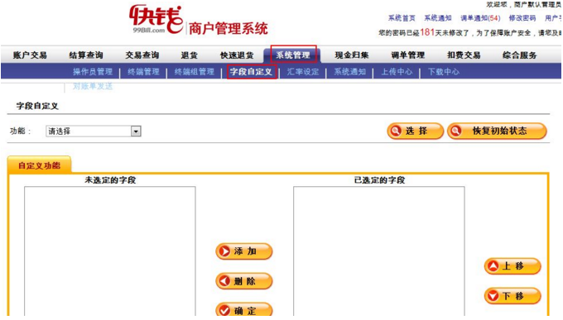This screenshot has height=320, width=563.
Task: Select the 字段自定义 submenu item
Action: point(252,72)
